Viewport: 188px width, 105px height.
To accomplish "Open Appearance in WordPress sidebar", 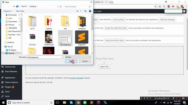I will click(10, 78).
